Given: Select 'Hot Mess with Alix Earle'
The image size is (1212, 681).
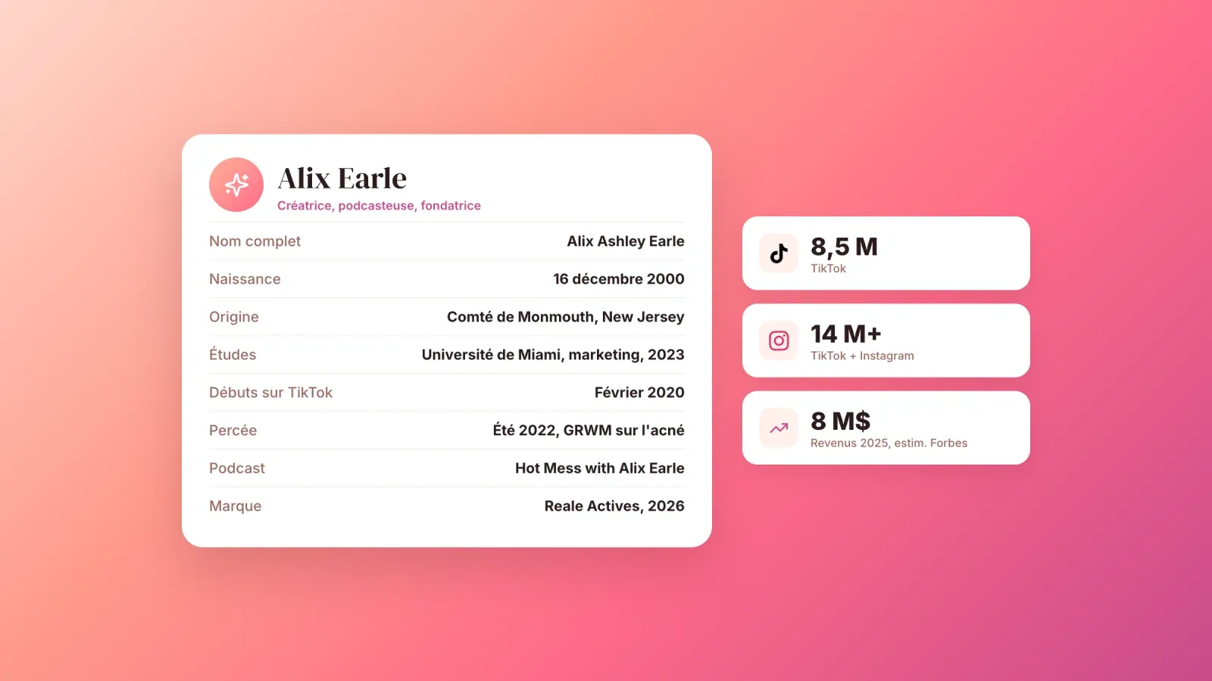Looking at the screenshot, I should tap(600, 468).
